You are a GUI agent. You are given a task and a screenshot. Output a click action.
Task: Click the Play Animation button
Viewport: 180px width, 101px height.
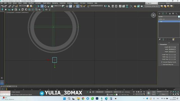click(x=139, y=92)
